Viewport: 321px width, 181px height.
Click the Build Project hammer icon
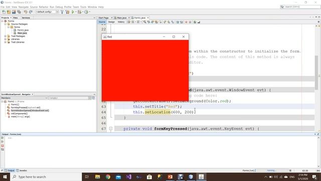pos(62,12)
